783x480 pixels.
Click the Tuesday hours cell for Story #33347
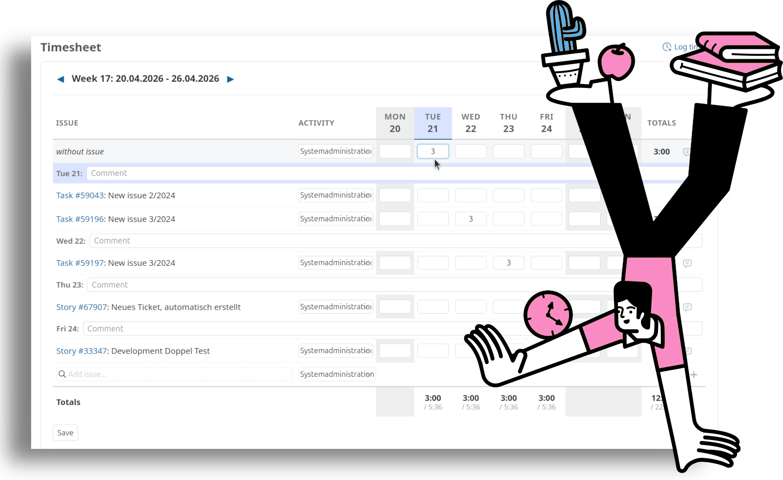[433, 351]
